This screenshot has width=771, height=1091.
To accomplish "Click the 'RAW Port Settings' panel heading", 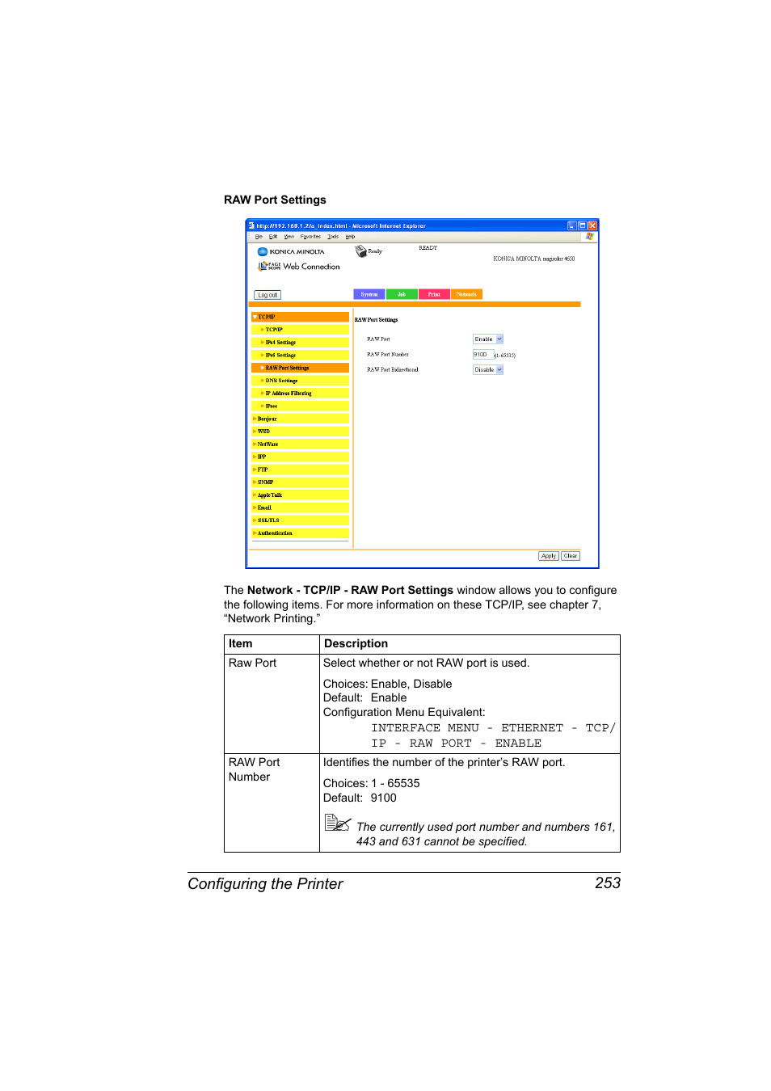I will pos(377,320).
